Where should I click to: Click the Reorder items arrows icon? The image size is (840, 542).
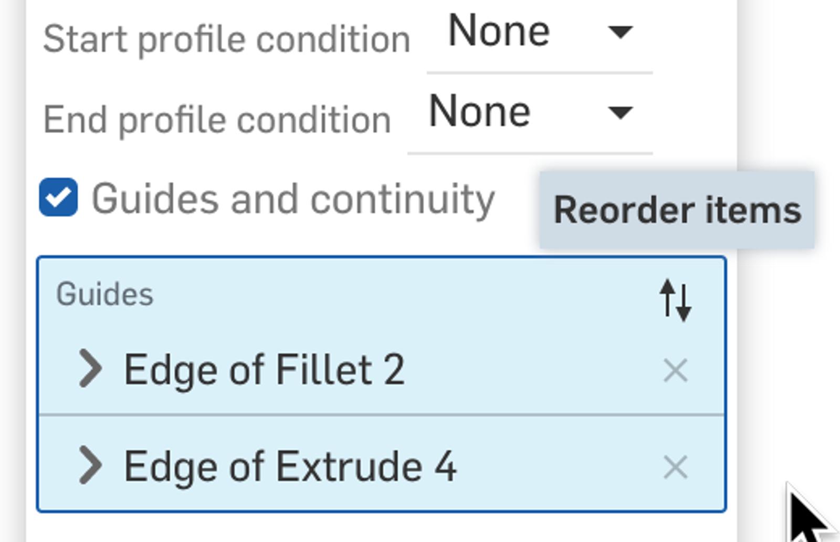675,300
